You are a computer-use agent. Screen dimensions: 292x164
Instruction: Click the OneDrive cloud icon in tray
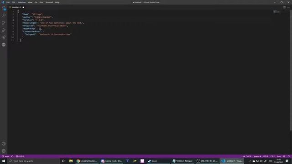254,161
